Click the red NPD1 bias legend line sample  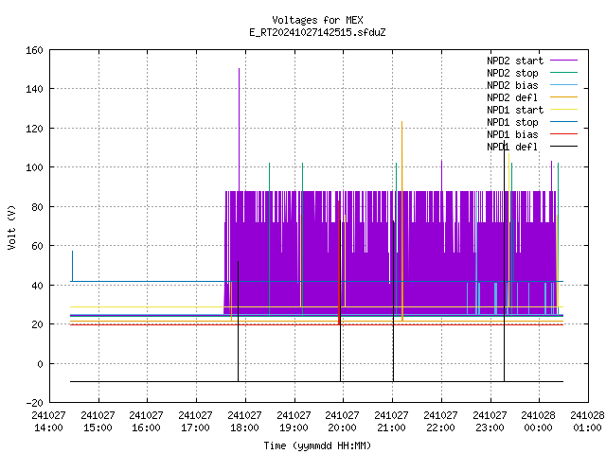(563, 134)
